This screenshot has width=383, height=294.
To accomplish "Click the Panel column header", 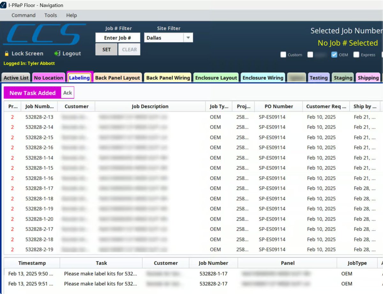I will click(x=287, y=263).
